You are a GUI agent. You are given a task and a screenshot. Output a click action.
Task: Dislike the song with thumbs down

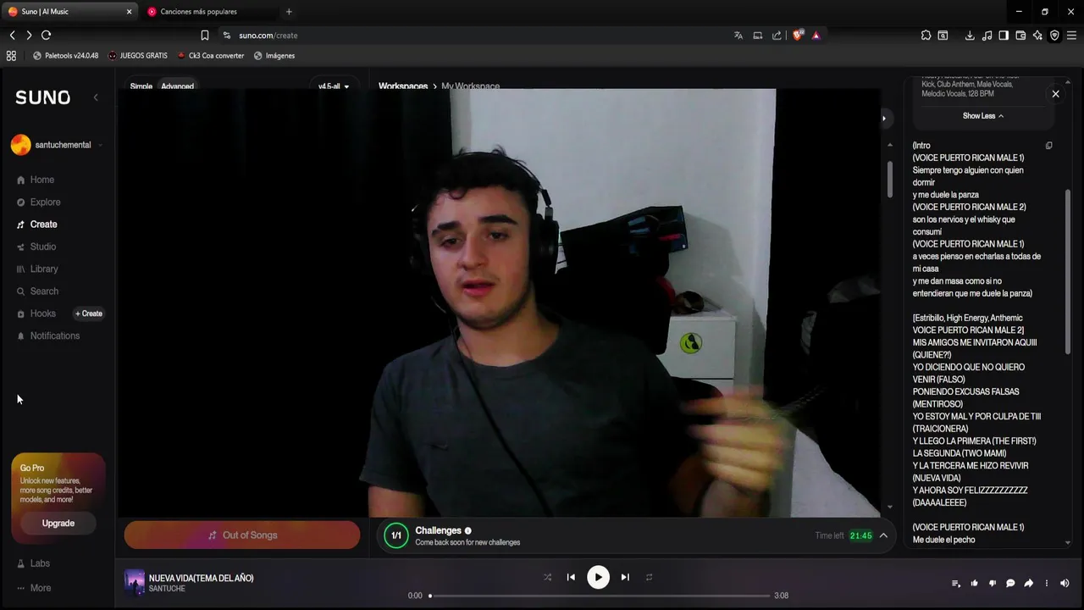(993, 583)
